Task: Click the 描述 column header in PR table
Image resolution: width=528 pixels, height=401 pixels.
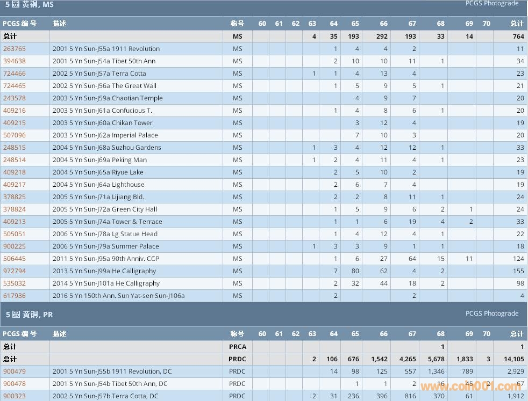Action: [60, 333]
